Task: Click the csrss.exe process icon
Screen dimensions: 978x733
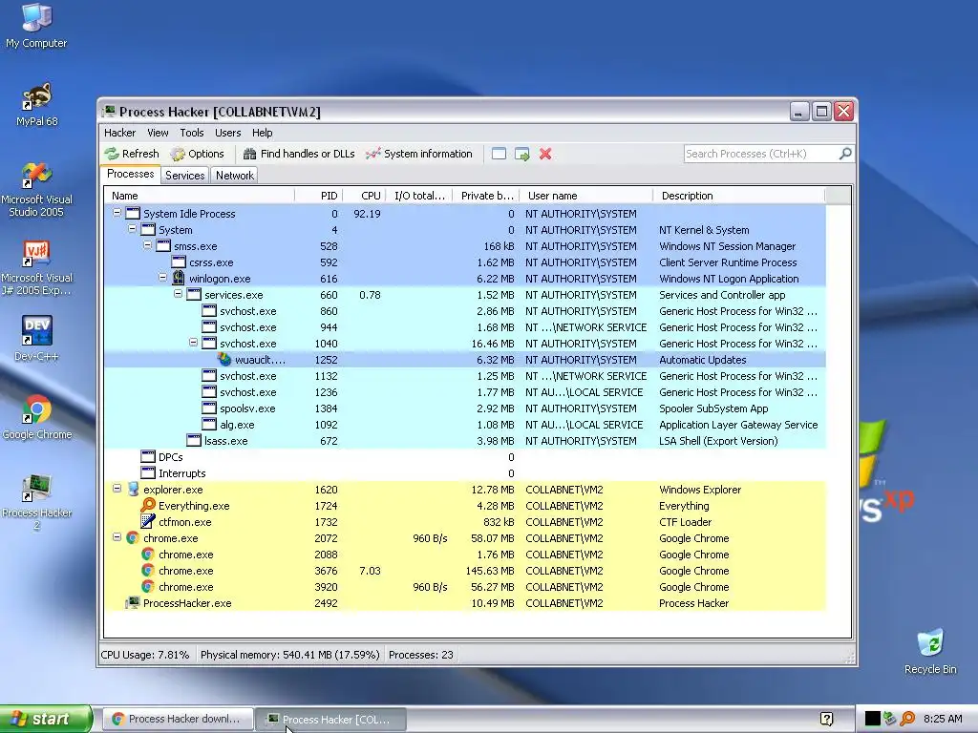Action: [x=179, y=262]
